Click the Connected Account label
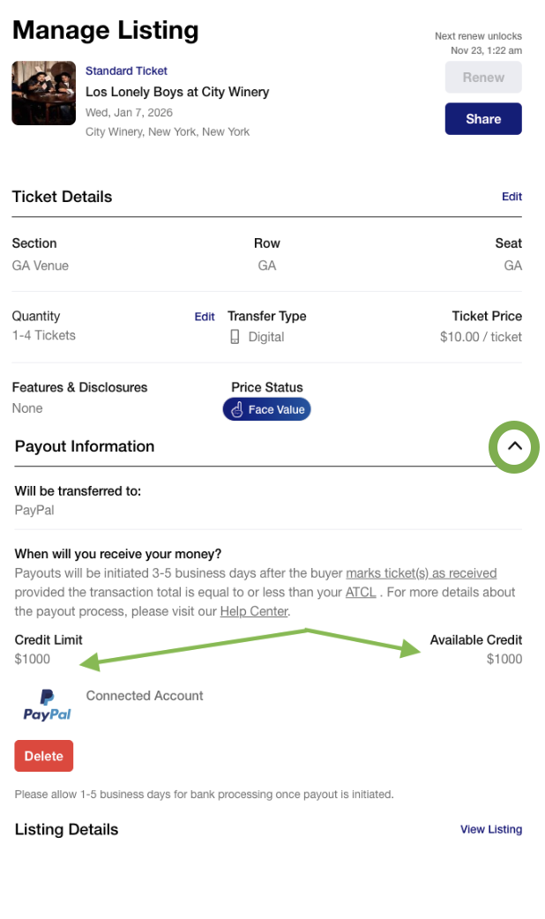Viewport: 545px width, 919px height. [x=145, y=696]
